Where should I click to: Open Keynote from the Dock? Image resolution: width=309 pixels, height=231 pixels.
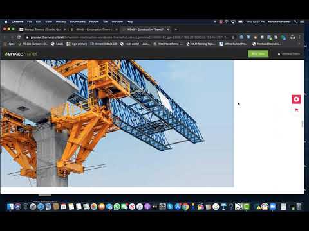pyautogui.click(x=223, y=207)
